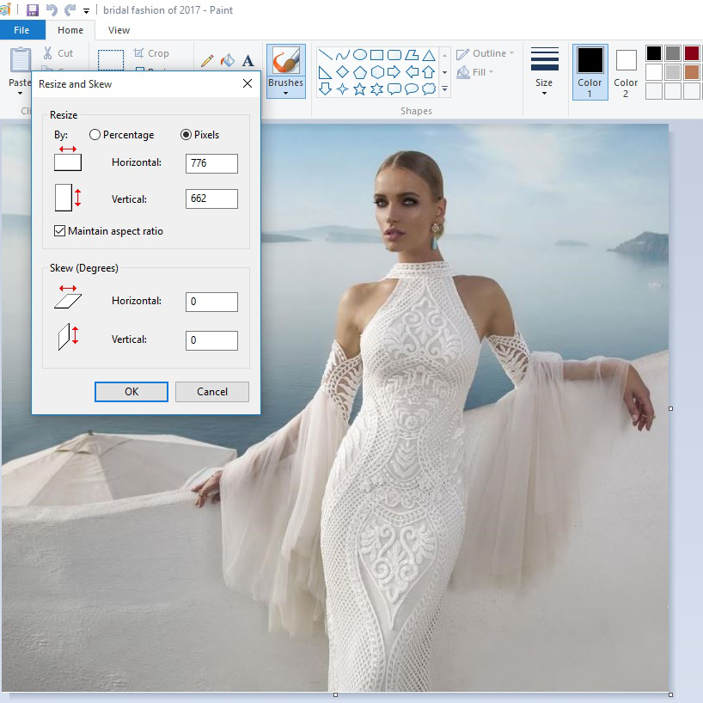
Task: Click the Cut command
Action: pyautogui.click(x=58, y=53)
